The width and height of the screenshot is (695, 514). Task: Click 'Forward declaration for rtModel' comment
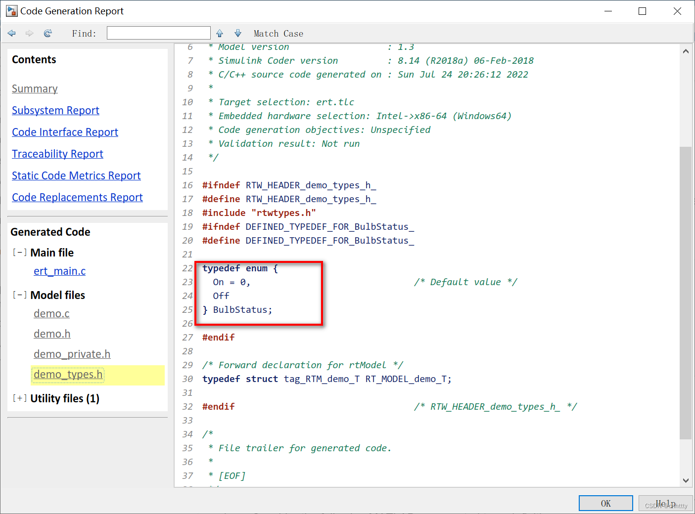303,365
